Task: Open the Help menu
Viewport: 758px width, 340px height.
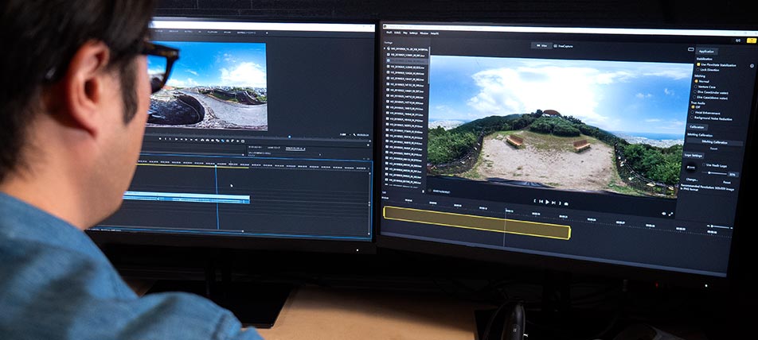Action: [x=435, y=33]
